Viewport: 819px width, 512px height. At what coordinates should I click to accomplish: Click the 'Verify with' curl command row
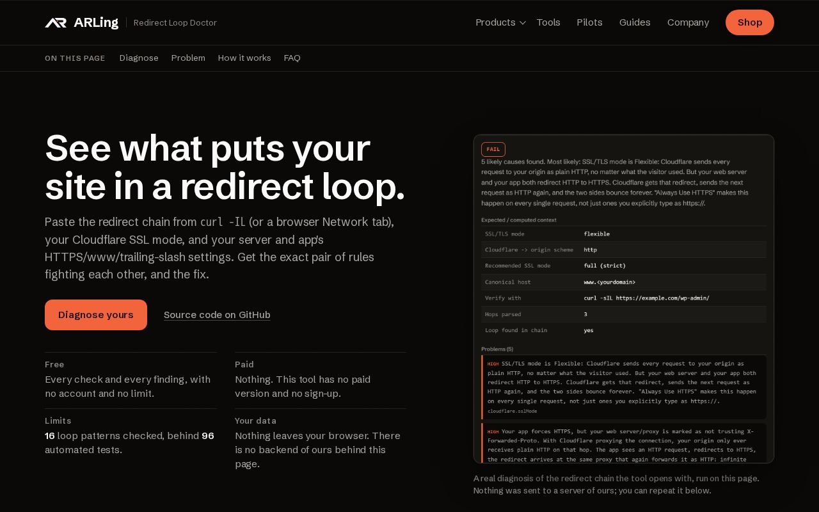624,298
